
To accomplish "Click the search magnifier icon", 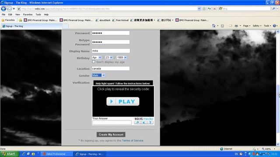I will pyautogui.click(x=273, y=9).
